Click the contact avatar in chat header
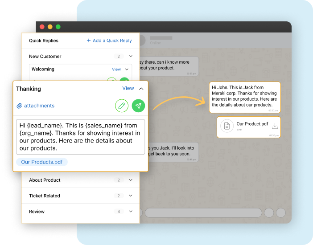Screen dimensions: 313x245 pyautogui.click(x=141, y=40)
